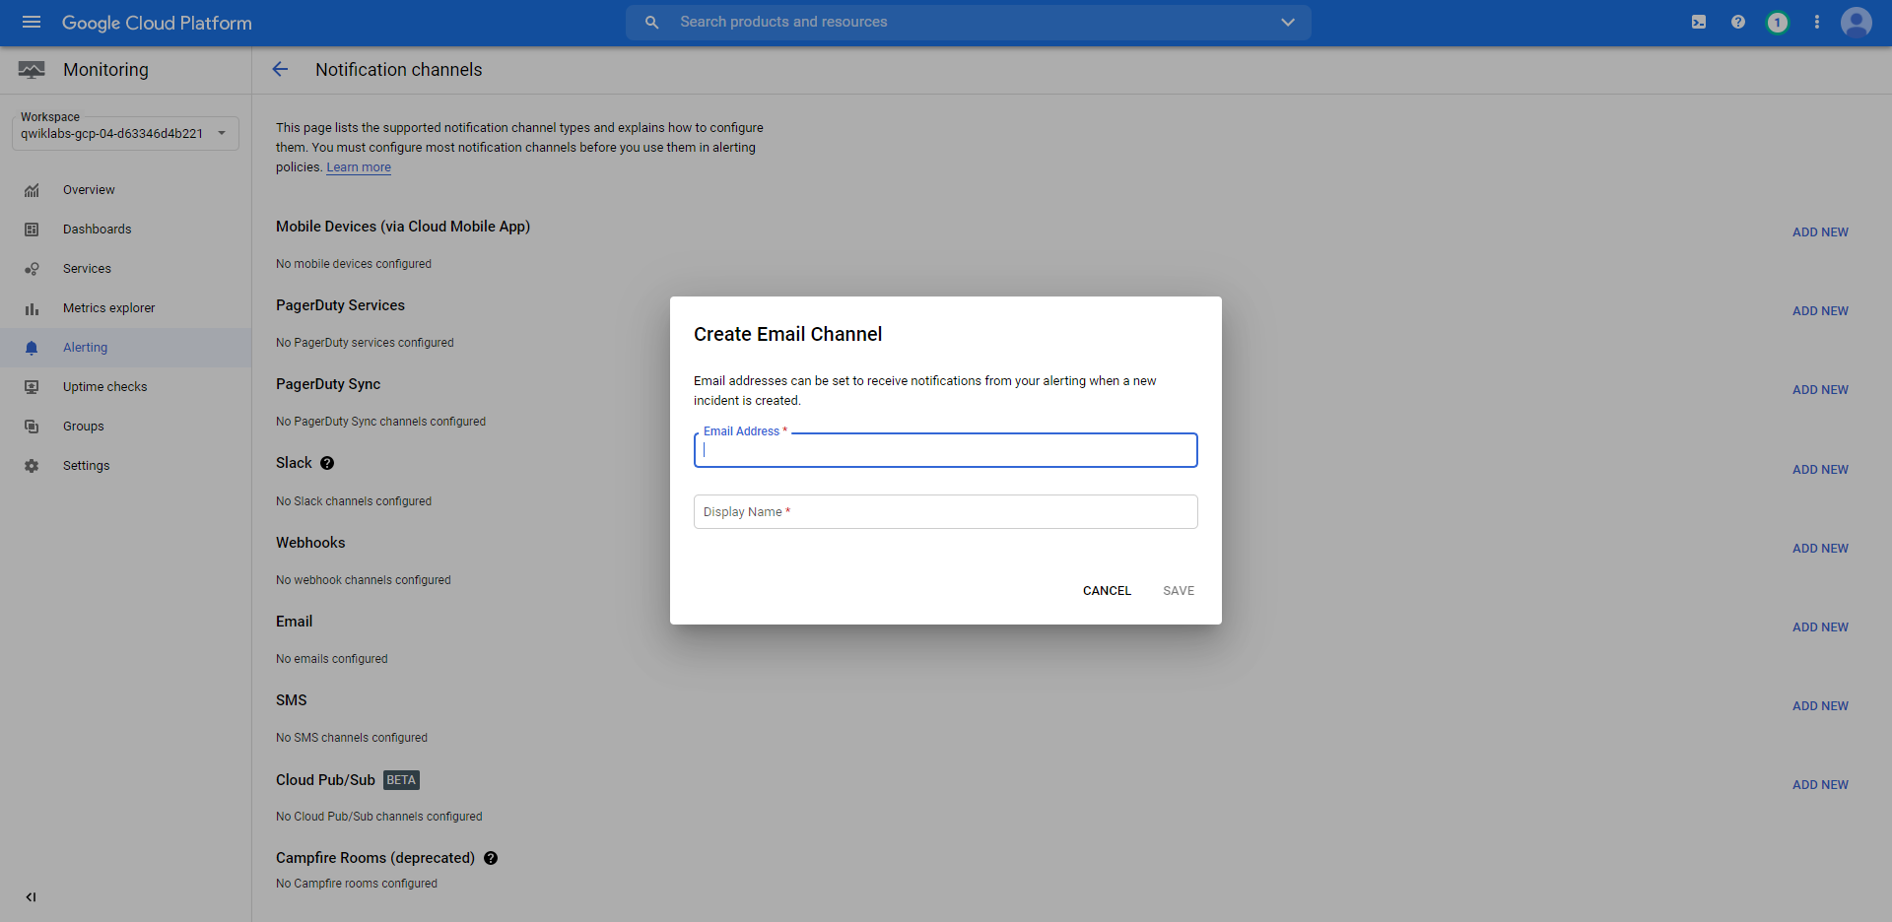1892x922 pixels.
Task: Open Groups in the sidebar
Action: pyautogui.click(x=125, y=427)
